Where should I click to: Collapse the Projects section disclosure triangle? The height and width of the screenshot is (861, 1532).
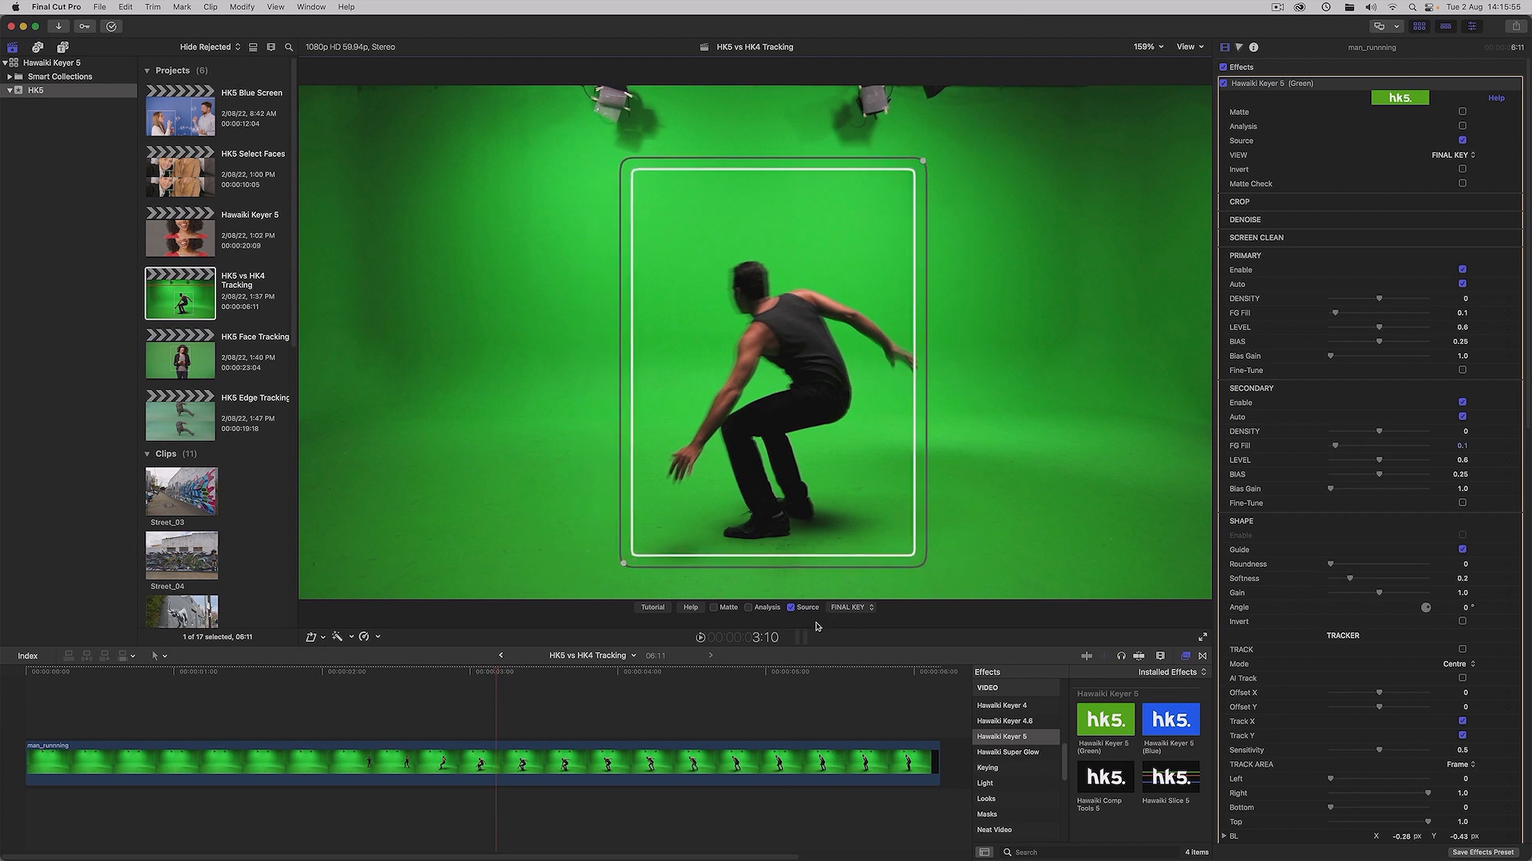[x=148, y=70]
